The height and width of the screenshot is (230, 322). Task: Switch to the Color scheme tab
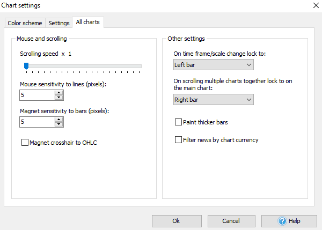(x=25, y=23)
